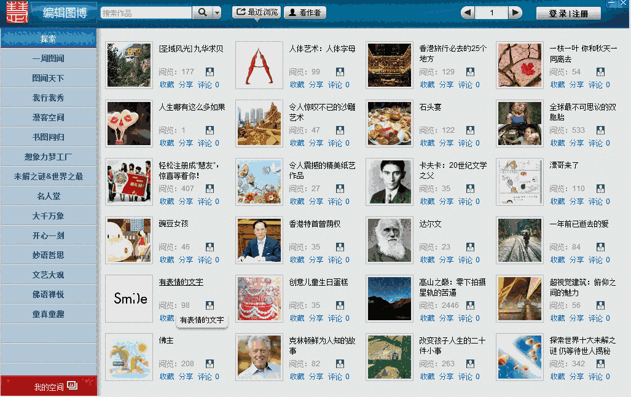
Task: Click the page number field
Action: point(492,13)
